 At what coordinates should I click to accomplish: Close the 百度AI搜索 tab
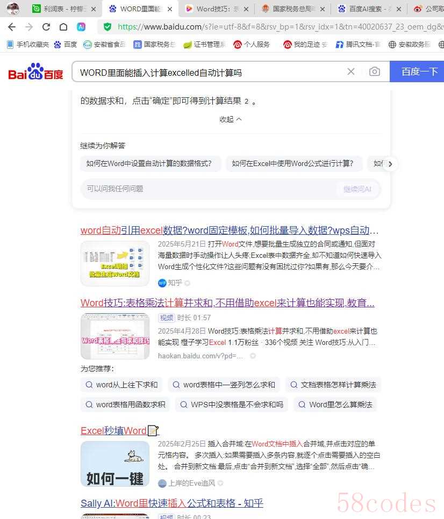(399, 9)
